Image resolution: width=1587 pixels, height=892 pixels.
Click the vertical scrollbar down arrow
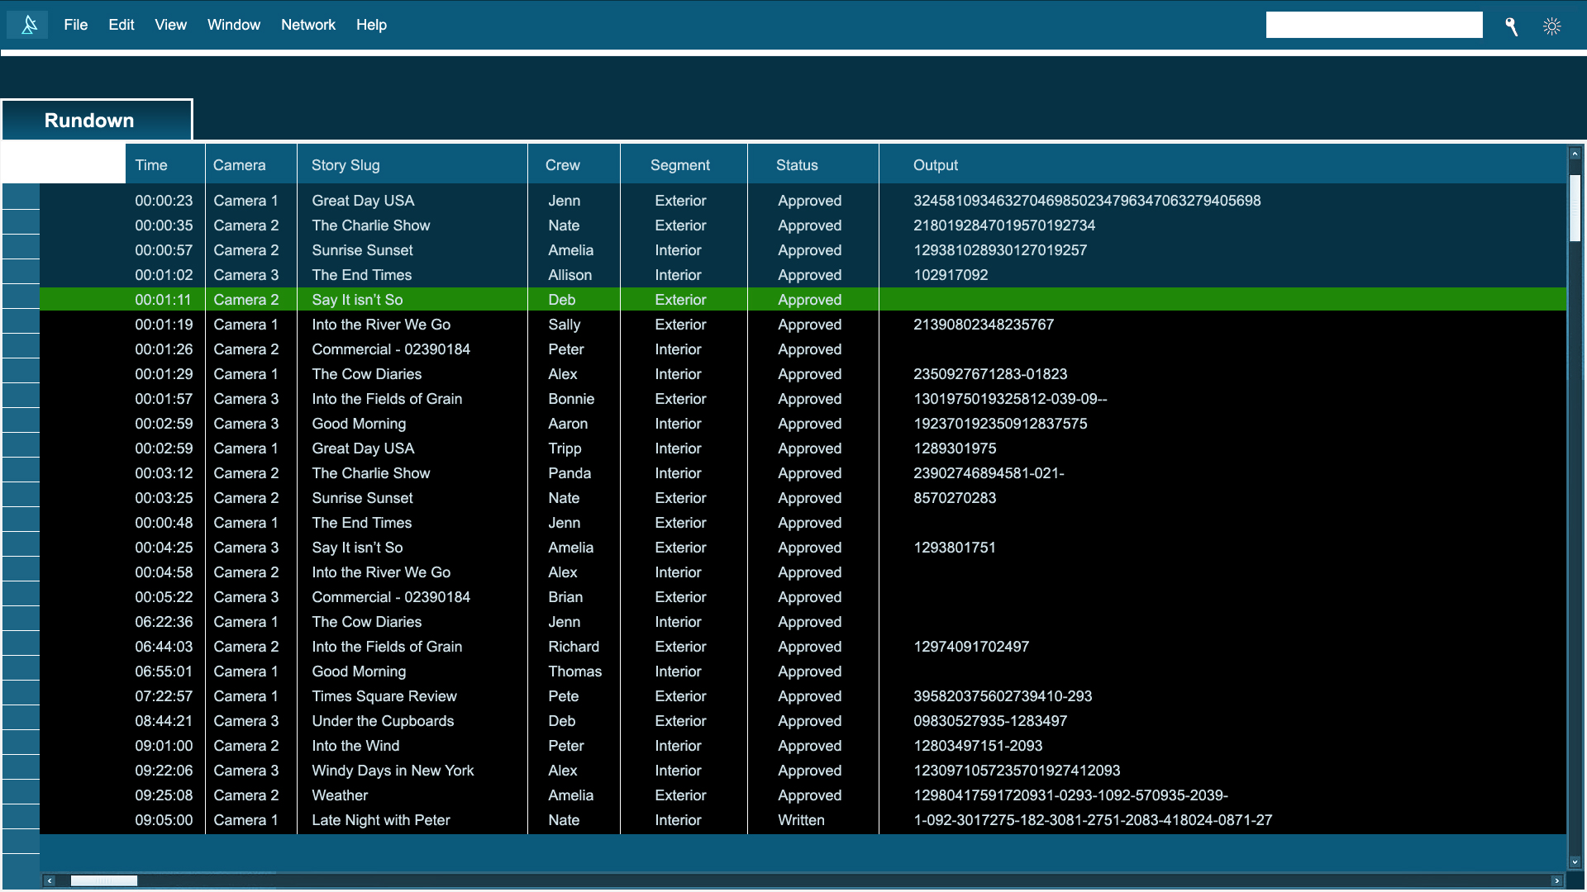(x=1575, y=861)
